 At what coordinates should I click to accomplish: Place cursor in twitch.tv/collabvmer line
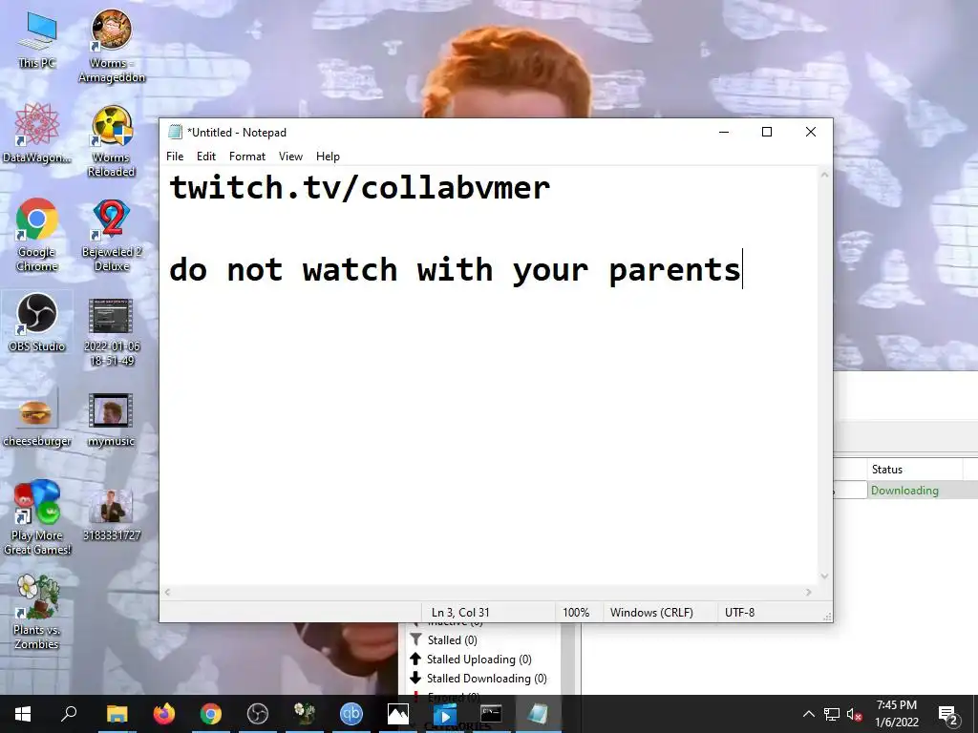(x=360, y=188)
